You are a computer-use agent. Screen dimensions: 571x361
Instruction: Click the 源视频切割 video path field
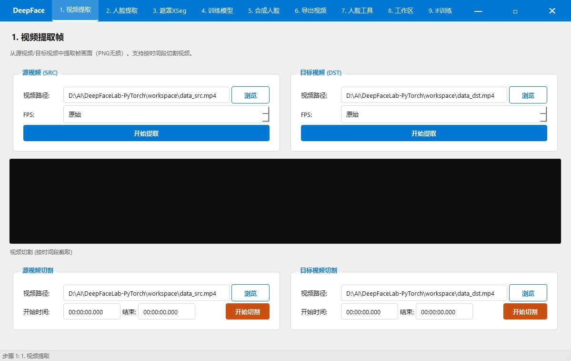[146, 293]
